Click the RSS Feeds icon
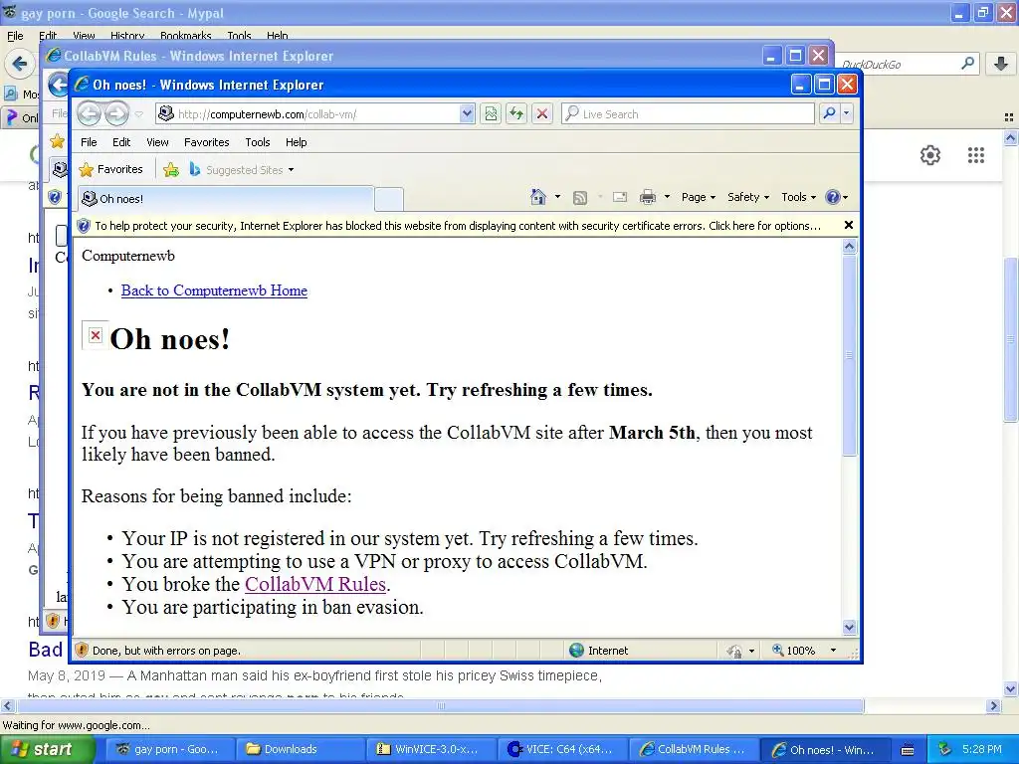 click(x=580, y=198)
